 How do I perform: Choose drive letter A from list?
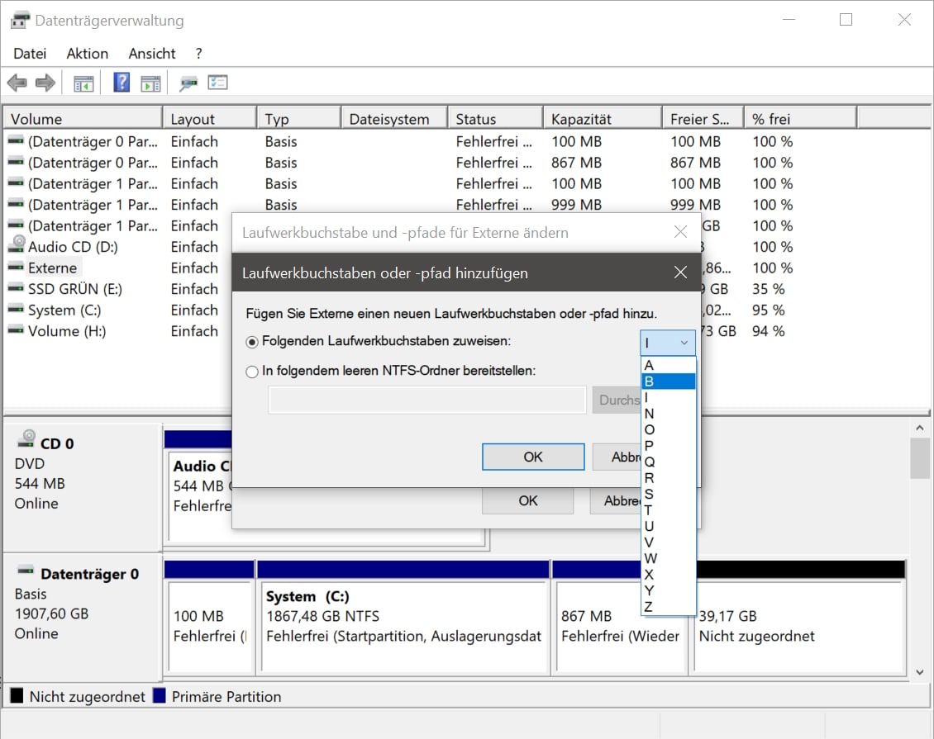click(x=669, y=365)
